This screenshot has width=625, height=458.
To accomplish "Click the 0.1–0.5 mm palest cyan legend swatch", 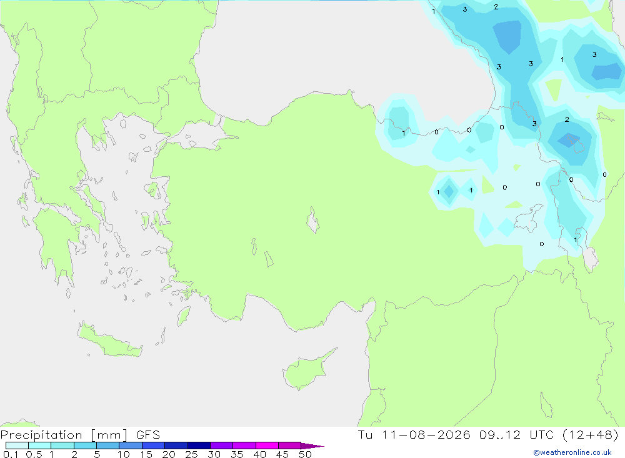I will click(17, 446).
